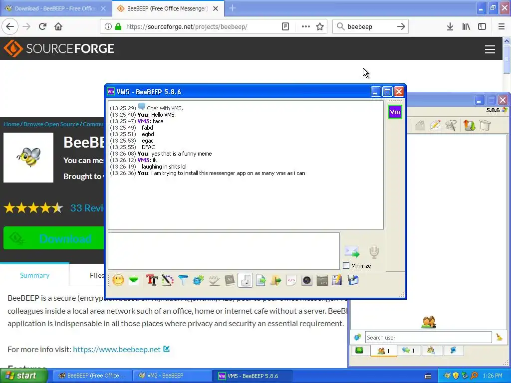Click the grayed wand tool icon in BeeBEEP toolbar
This screenshot has height=383, width=511.
pos(451,125)
